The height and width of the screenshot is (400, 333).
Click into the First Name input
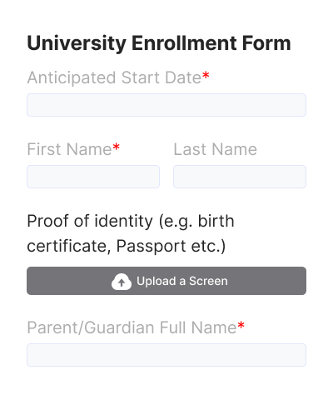[x=93, y=177]
